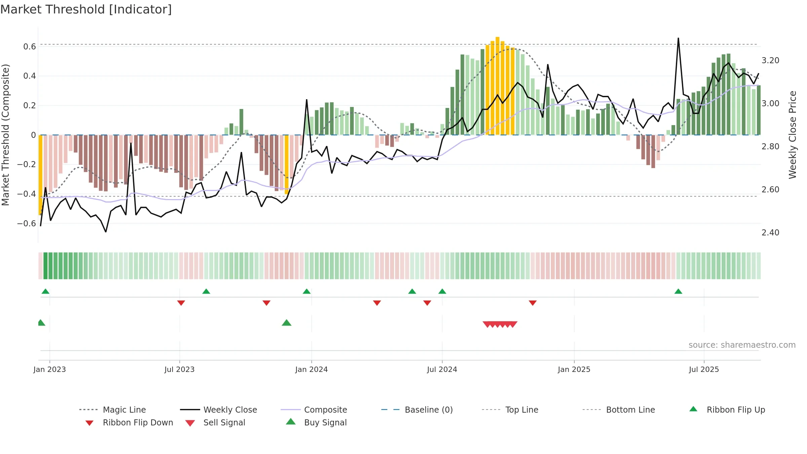Click the Jul 2025 x-axis label
This screenshot has height=454, width=807.
[x=704, y=369]
